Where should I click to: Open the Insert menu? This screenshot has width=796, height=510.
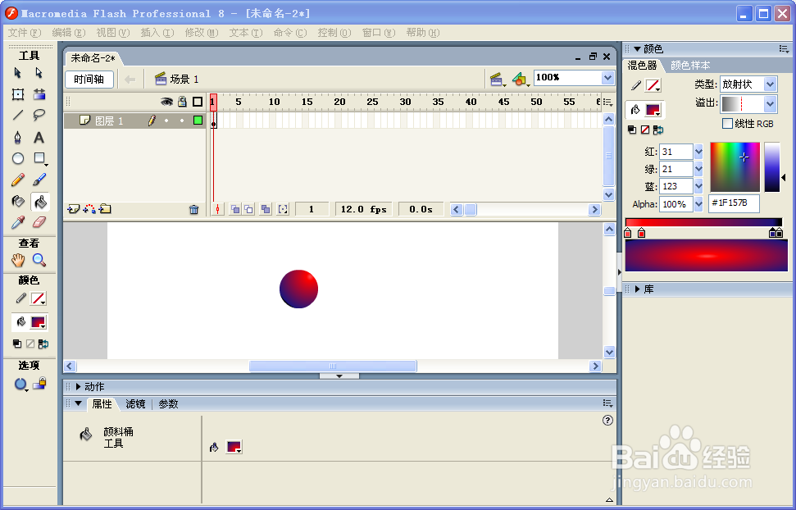click(x=157, y=33)
